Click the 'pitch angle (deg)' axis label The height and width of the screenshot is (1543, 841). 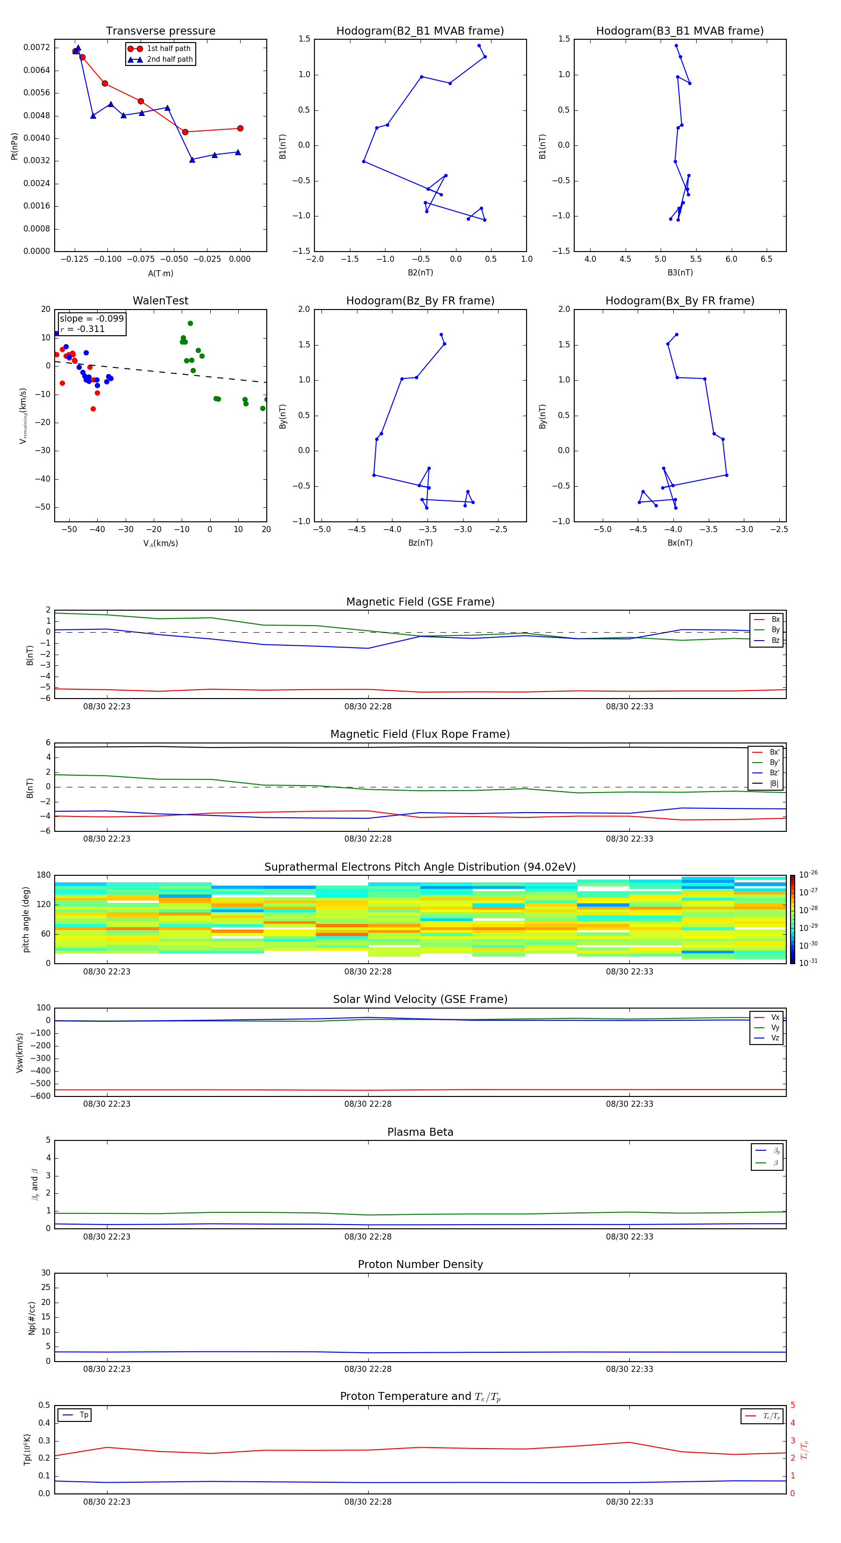[26, 919]
